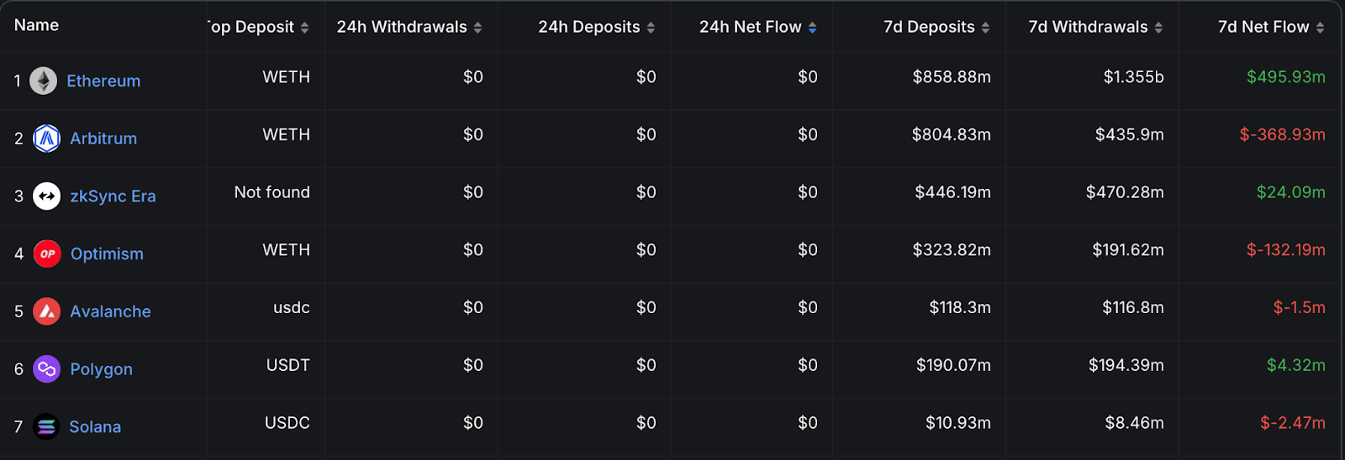Sort table by Top Deposit column

(x=304, y=28)
